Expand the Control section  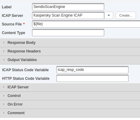pos(70,96)
